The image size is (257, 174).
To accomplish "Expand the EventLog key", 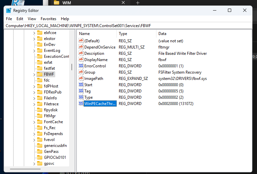I will pos(34,51).
